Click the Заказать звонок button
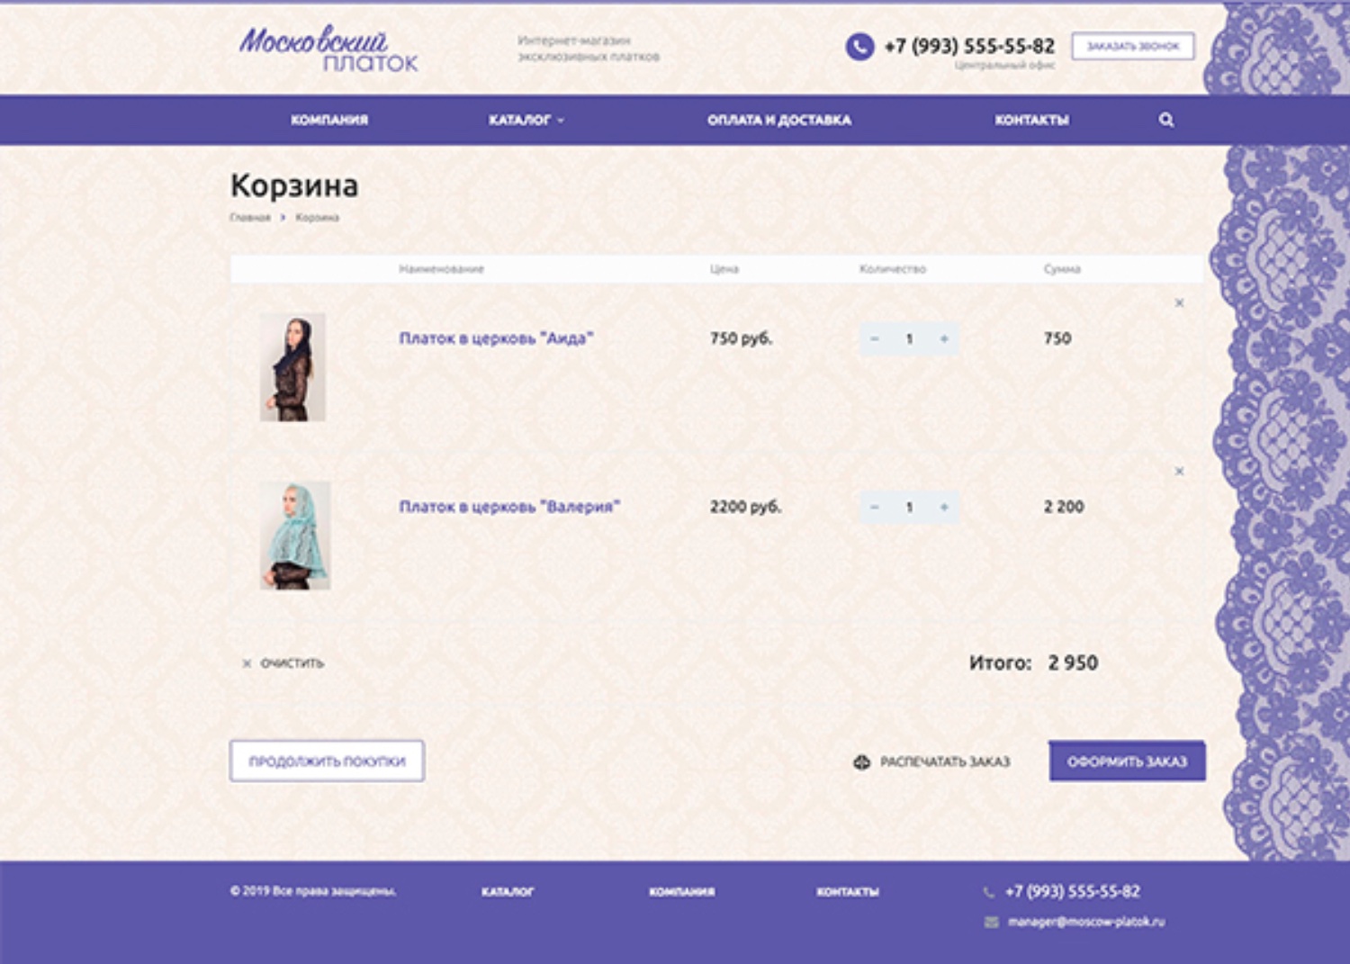 (x=1133, y=46)
